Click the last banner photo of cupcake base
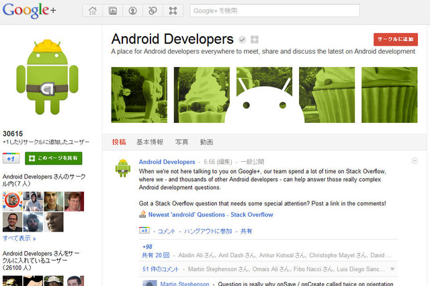 pos(390,95)
